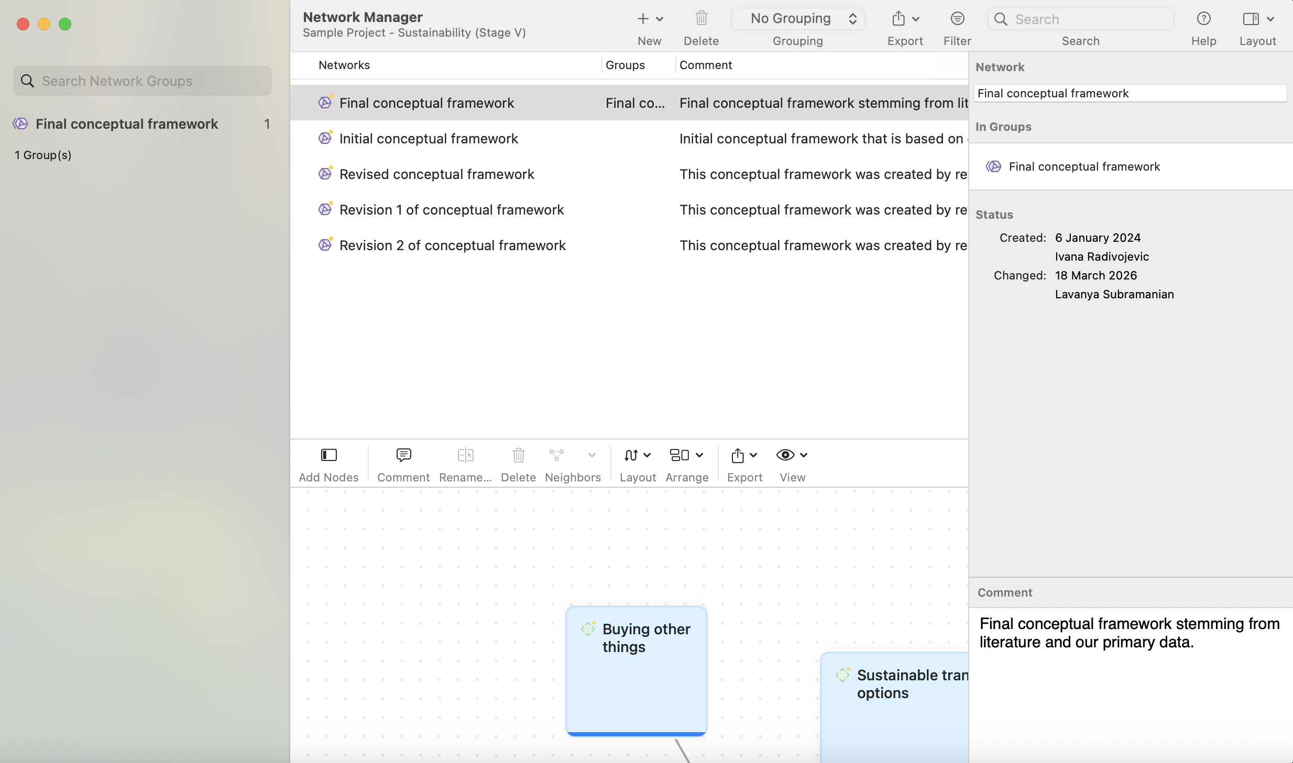Toggle the Layout sidebar panel button
Viewport: 1293px width, 763px height.
pos(1251,19)
